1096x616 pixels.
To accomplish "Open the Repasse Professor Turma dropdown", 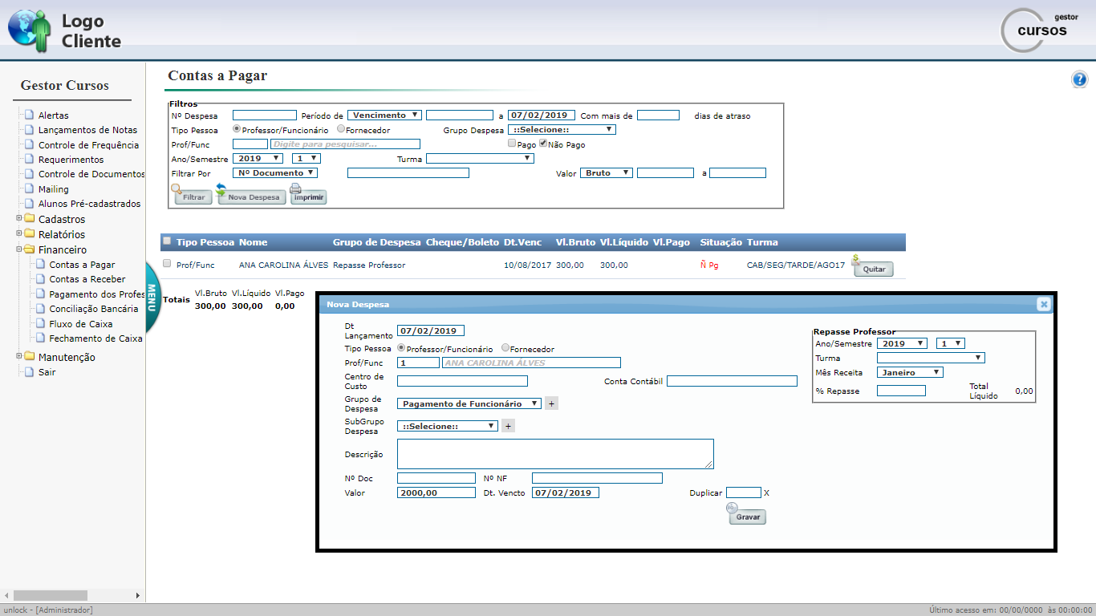I will coord(931,359).
